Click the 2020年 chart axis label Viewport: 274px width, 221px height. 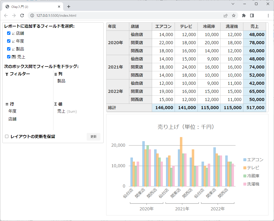click(x=147, y=209)
